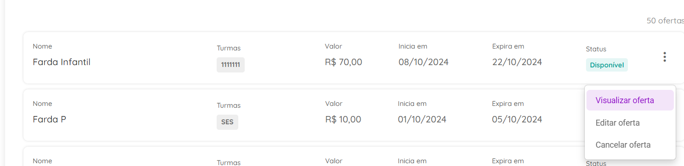
Task: Click the 1111111 turma tag
Action: [230, 65]
